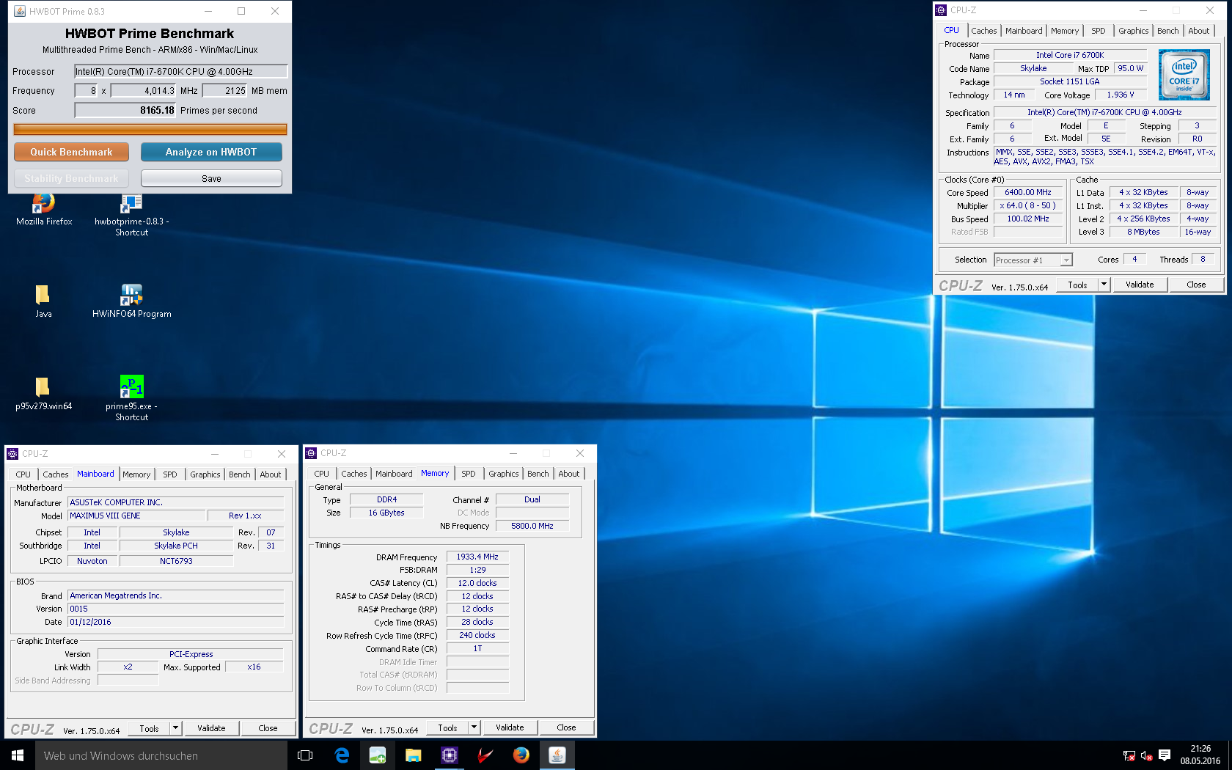Click Core Voltage value 1.936 V
This screenshot has height=770, width=1232.
coord(1121,95)
